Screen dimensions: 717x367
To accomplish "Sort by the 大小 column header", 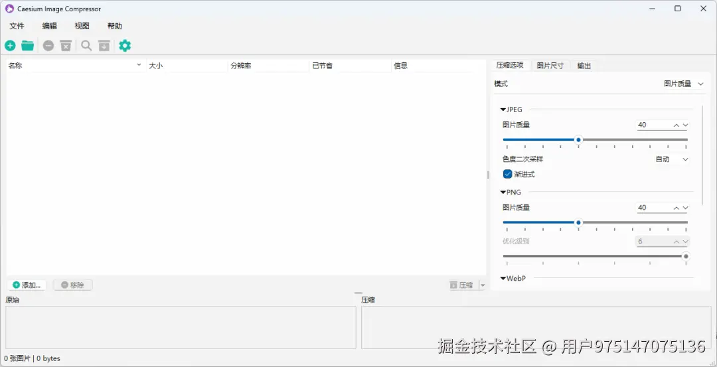I will [187, 66].
